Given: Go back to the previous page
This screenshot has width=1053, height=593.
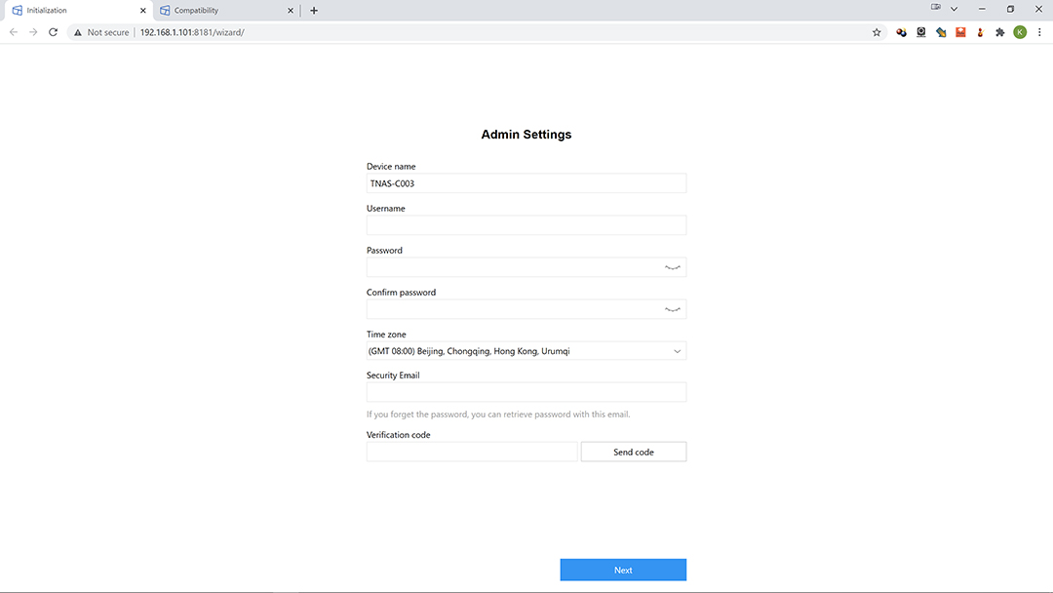Looking at the screenshot, I should coord(14,32).
